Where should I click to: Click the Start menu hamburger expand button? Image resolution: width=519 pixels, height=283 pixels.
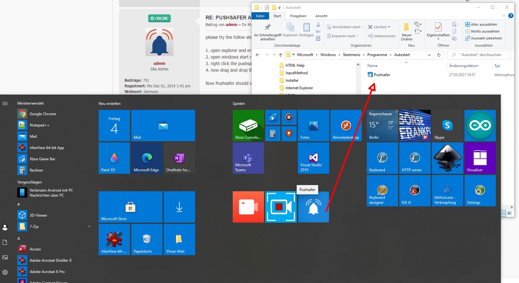click(x=5, y=103)
